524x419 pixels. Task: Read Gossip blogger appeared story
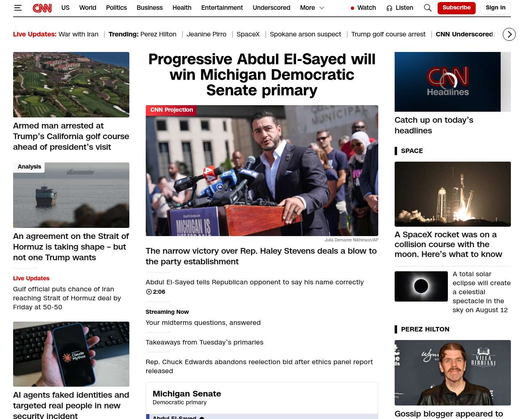[x=449, y=414]
